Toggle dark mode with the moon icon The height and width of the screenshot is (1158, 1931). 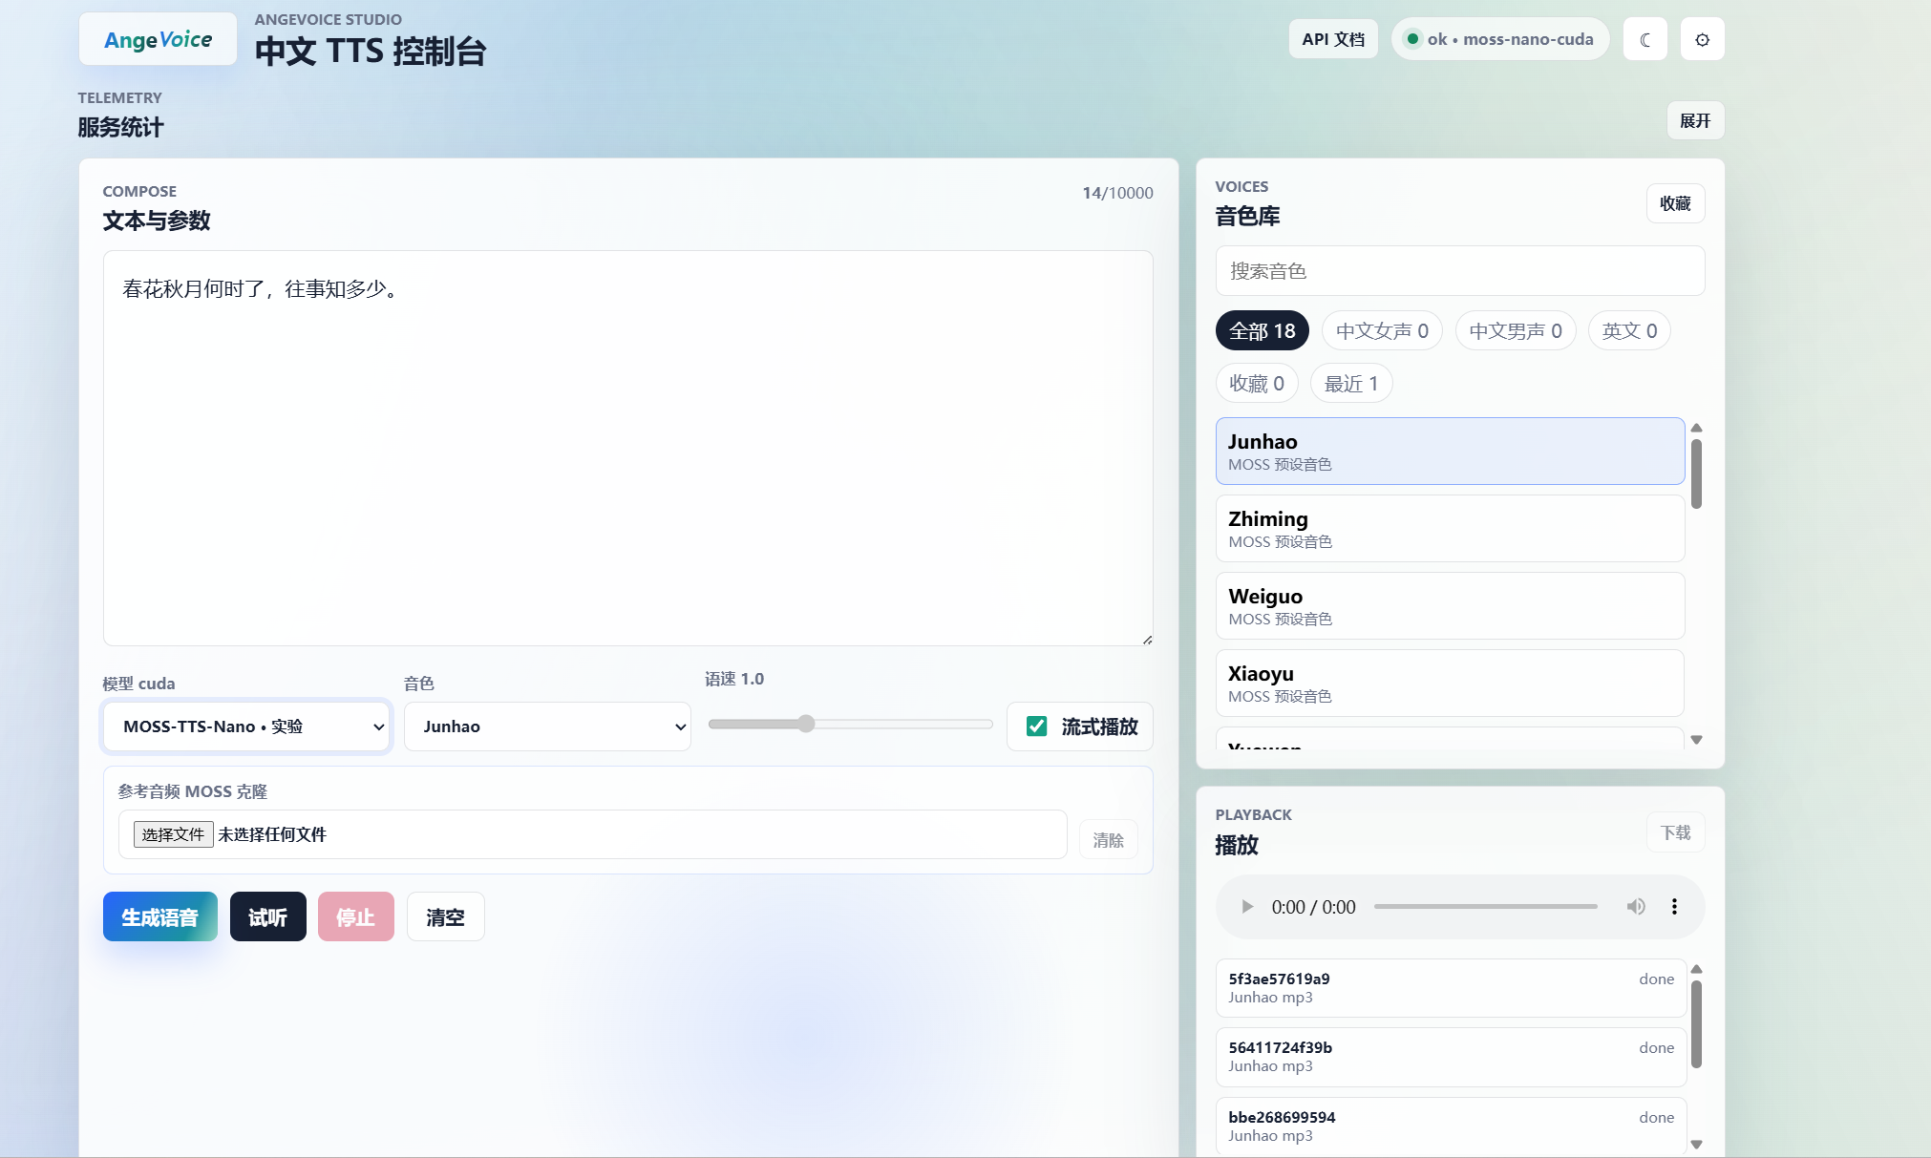coord(1645,39)
